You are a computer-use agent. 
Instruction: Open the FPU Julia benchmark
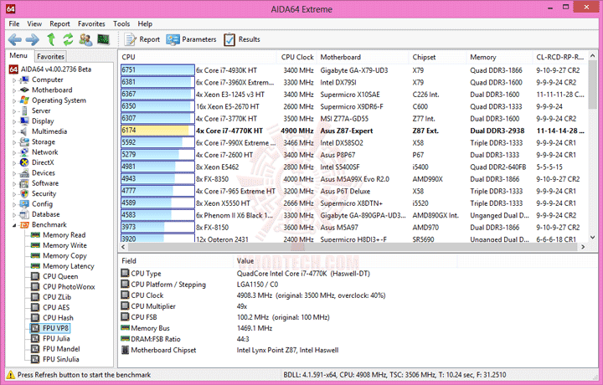coord(56,338)
